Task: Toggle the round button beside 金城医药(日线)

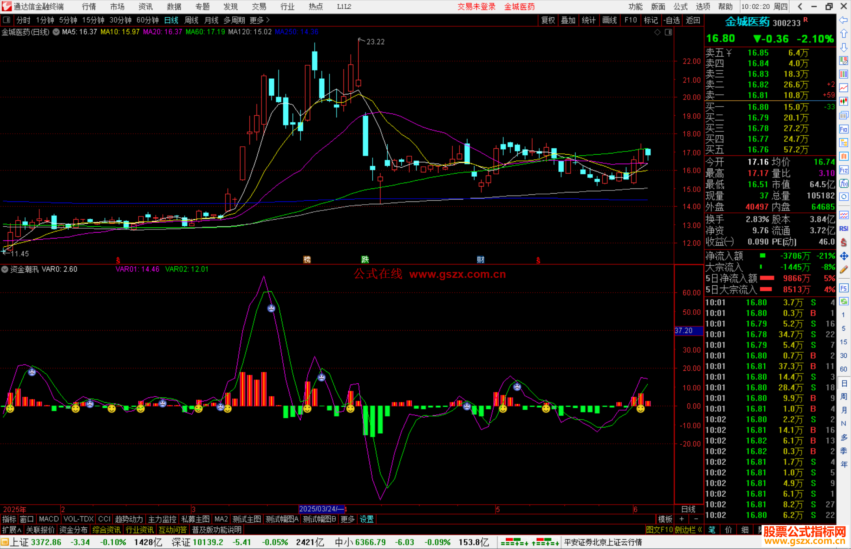Action: [x=56, y=32]
